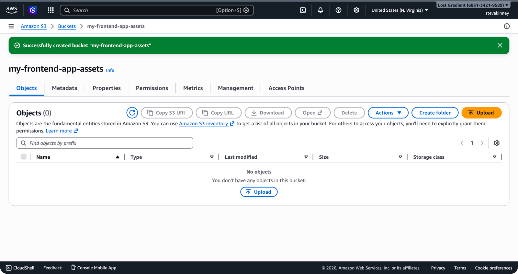
Task: Toggle the hamburger side navigation icon
Action: pyautogui.click(x=11, y=26)
